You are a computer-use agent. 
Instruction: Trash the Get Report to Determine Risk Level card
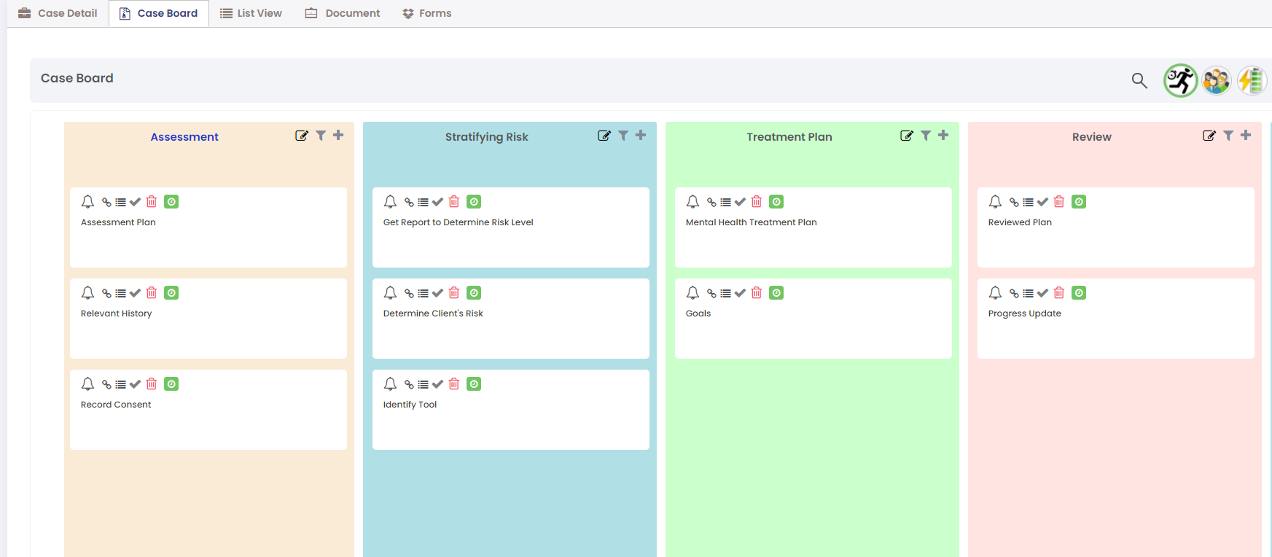pyautogui.click(x=454, y=201)
